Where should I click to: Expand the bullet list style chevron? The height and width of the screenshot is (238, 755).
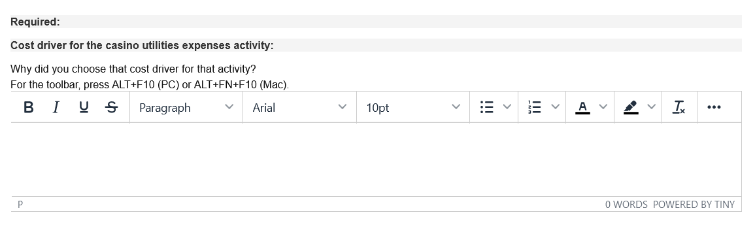coord(507,107)
